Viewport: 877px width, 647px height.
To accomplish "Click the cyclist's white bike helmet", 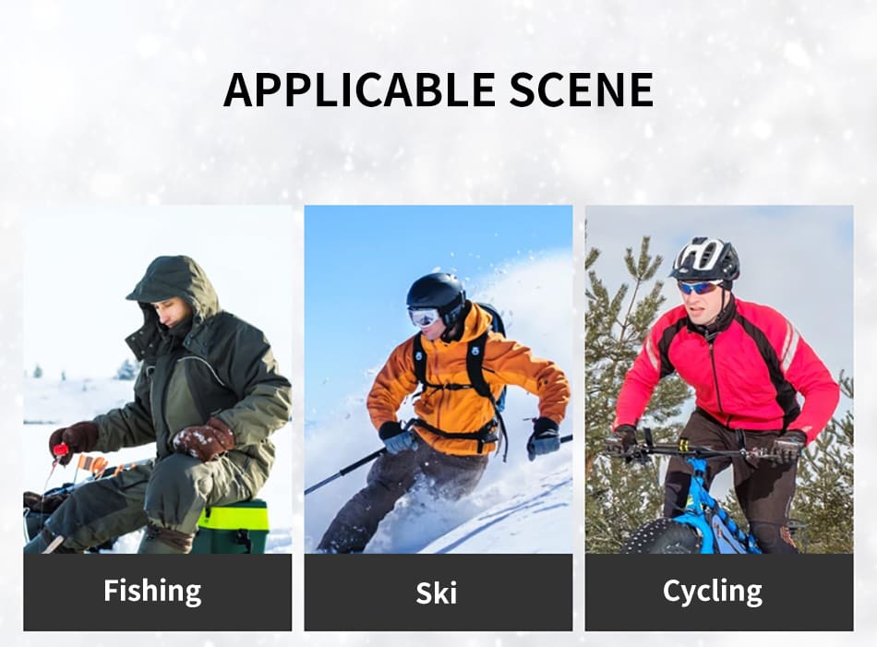I will pyautogui.click(x=704, y=258).
